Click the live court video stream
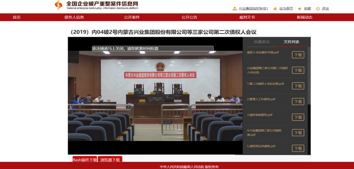The image size is (354, 169). (155, 96)
